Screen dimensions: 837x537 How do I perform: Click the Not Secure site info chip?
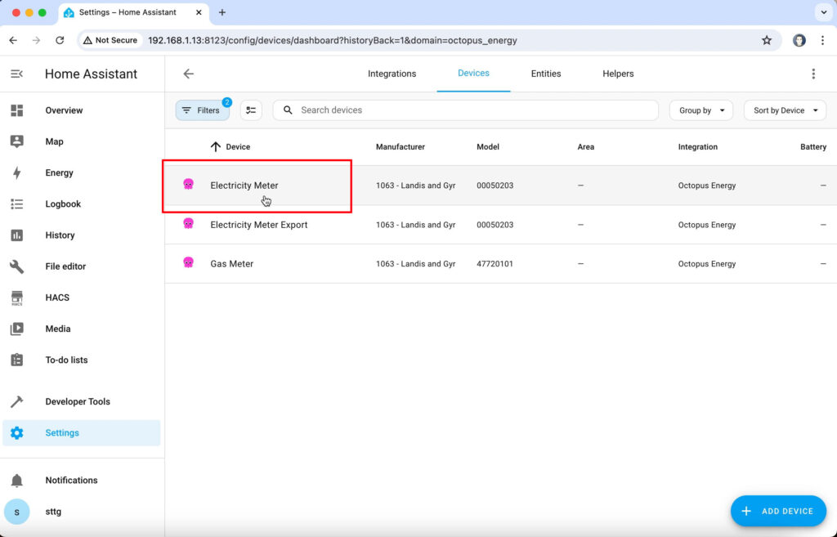[x=110, y=40]
